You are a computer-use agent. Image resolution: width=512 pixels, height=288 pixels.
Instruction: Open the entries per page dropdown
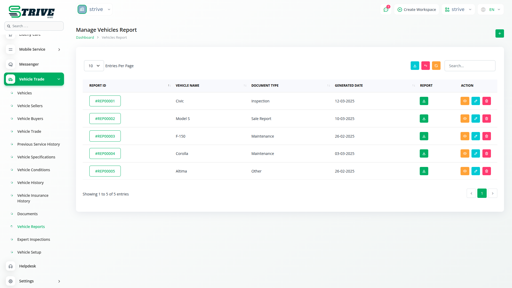coord(94,66)
